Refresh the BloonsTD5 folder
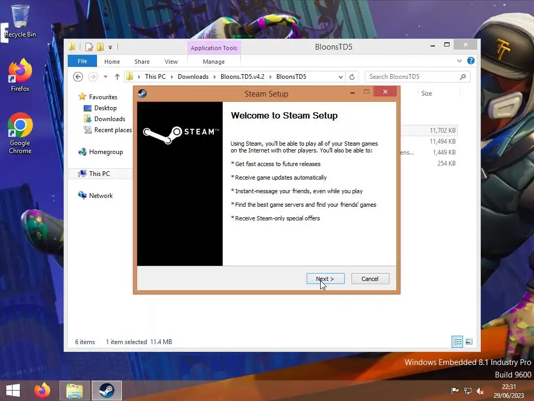The height and width of the screenshot is (401, 534). (352, 77)
